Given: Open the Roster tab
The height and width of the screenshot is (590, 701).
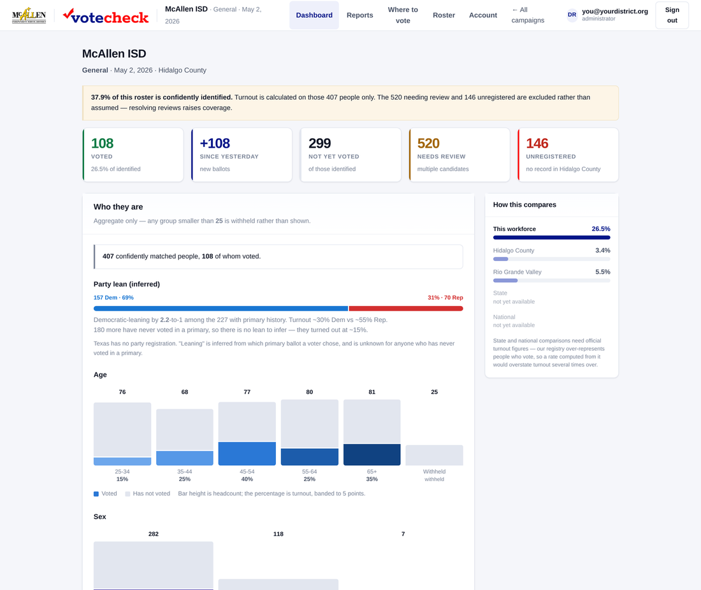Looking at the screenshot, I should click(444, 15).
